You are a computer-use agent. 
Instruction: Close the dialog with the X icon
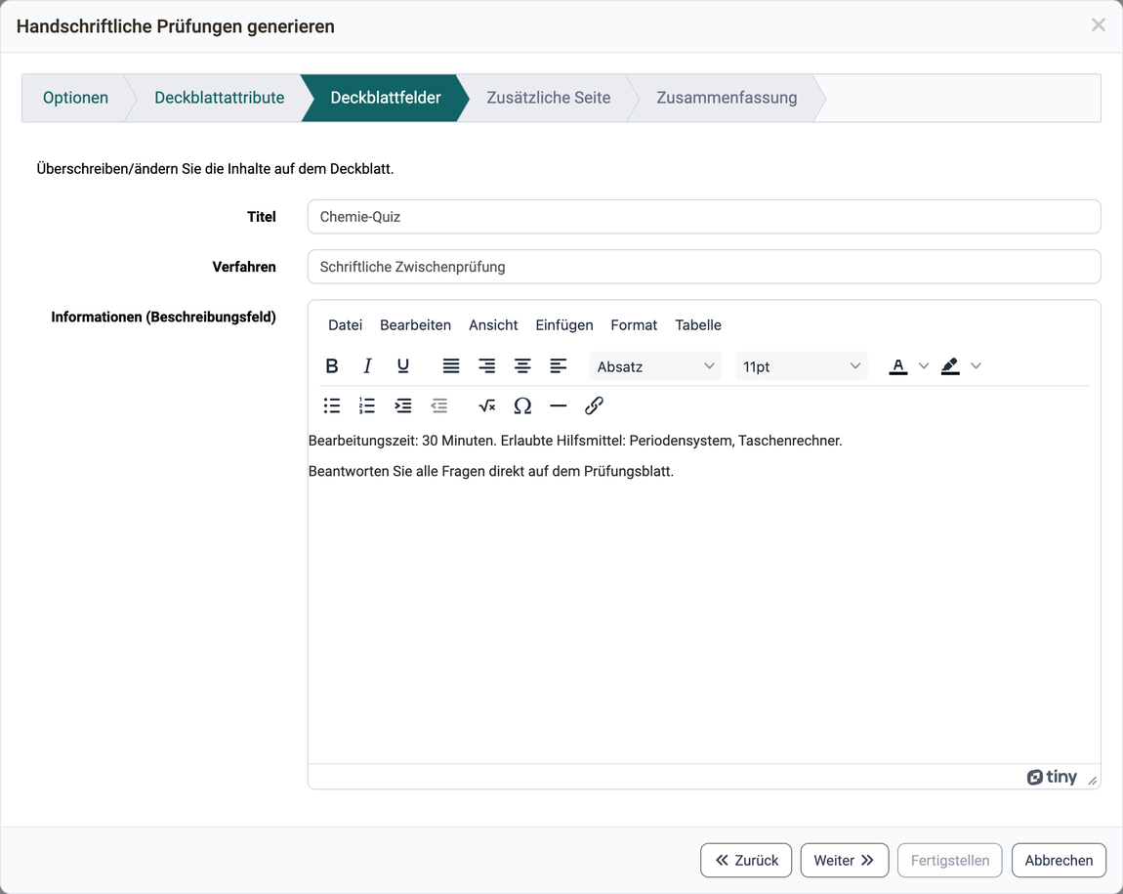(x=1098, y=25)
